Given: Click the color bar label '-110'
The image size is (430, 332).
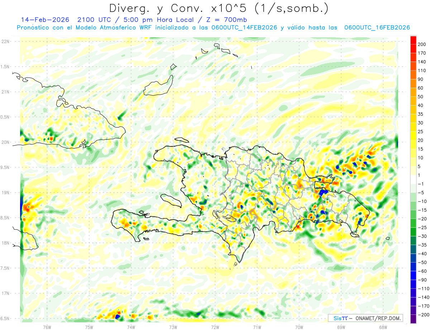Looking at the screenshot, I should tap(423, 289).
